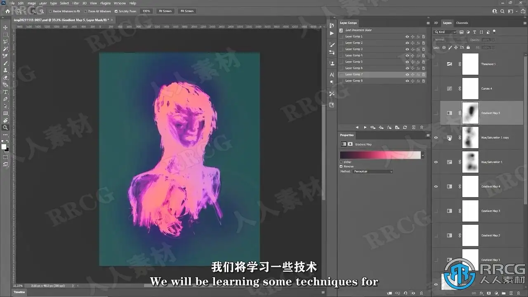Screen dimensions: 528x297
Task: Select the Clone Stamp tool
Action: click(x=5, y=70)
